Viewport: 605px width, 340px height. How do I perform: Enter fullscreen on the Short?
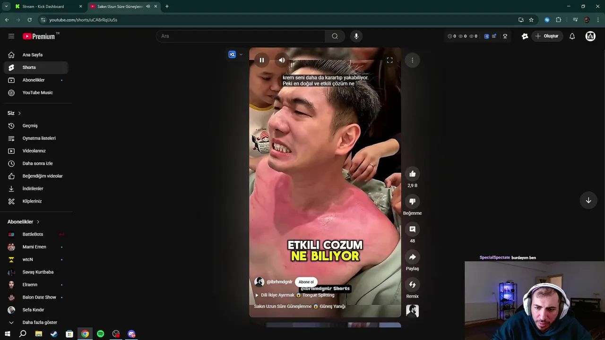(389, 60)
